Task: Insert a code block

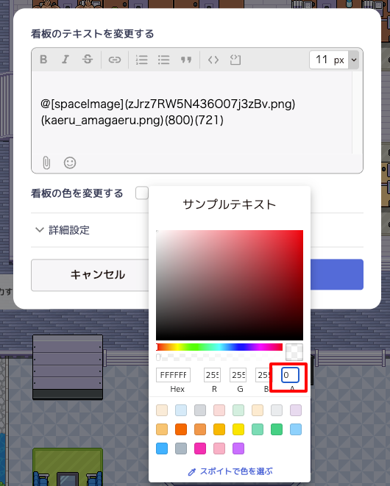Action: (235, 60)
